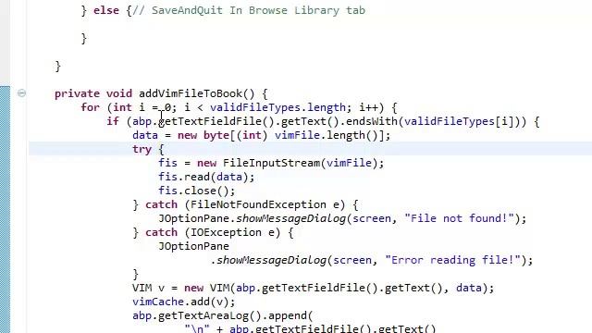Click the JOptionPane text above .showMessageDialog line
The height and width of the screenshot is (333, 592).
point(193,247)
